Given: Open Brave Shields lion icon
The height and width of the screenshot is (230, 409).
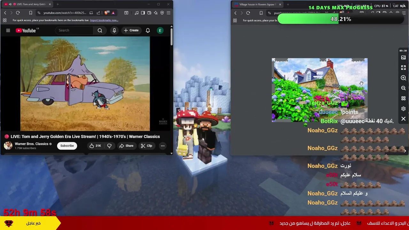Looking at the screenshot, I should coord(106,13).
